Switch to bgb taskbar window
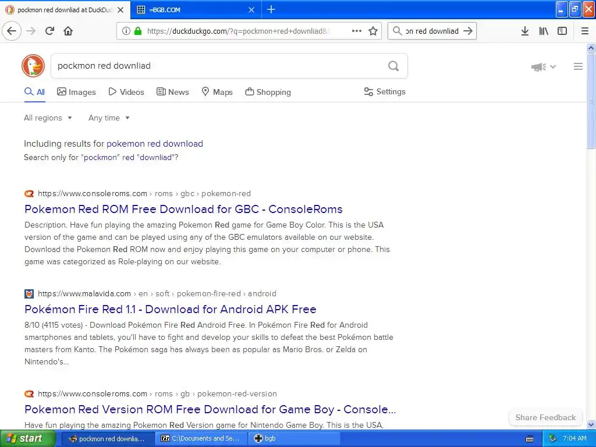Image resolution: width=596 pixels, height=447 pixels. (293, 439)
